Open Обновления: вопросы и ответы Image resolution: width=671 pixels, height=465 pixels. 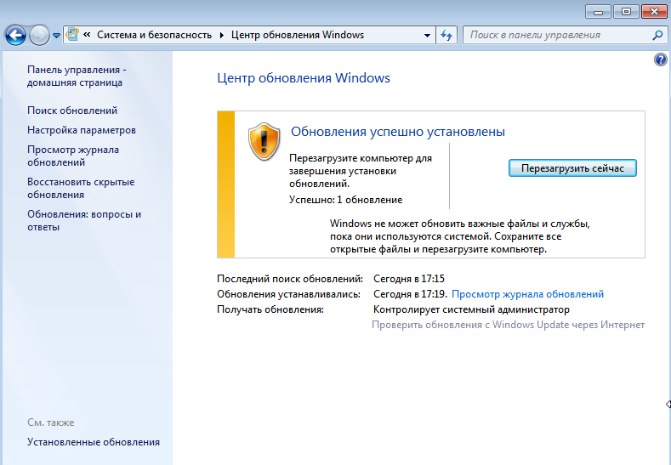point(84,221)
